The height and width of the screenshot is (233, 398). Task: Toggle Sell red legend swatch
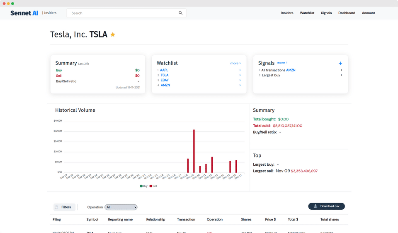pos(151,186)
